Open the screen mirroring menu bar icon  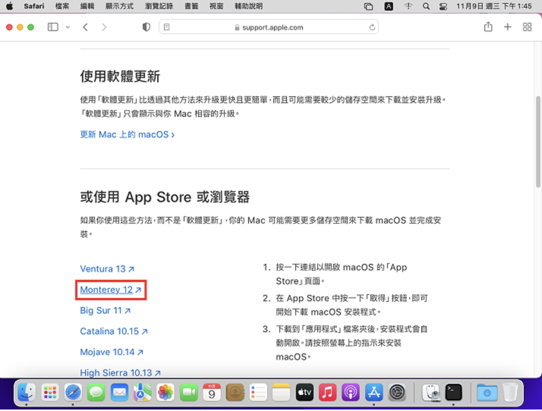[369, 6]
